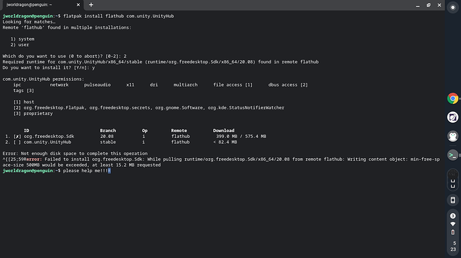The image size is (461, 258).
Task: Click the 'com.unity.UnityHub permissions:' text
Action: click(x=43, y=79)
